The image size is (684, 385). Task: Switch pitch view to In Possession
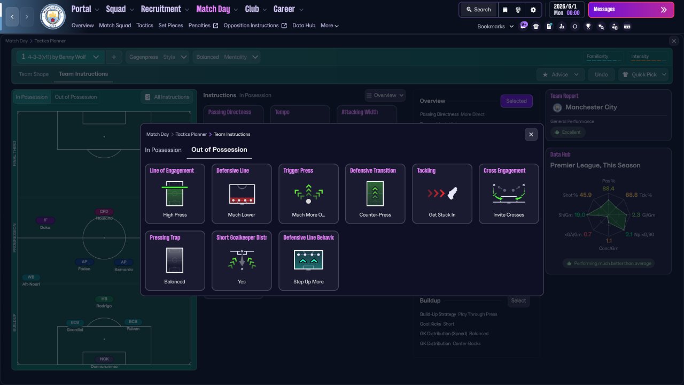[x=31, y=97]
